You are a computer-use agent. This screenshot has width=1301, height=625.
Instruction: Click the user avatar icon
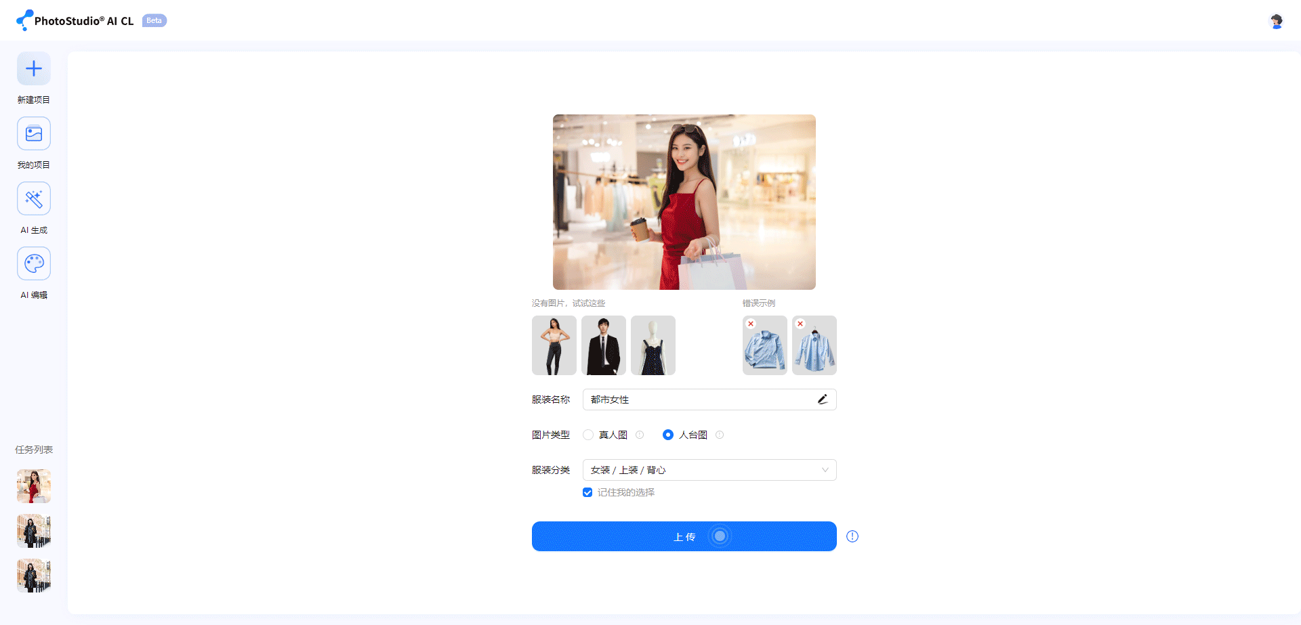[1276, 21]
